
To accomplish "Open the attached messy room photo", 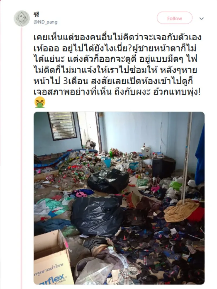I will tap(119, 198).
